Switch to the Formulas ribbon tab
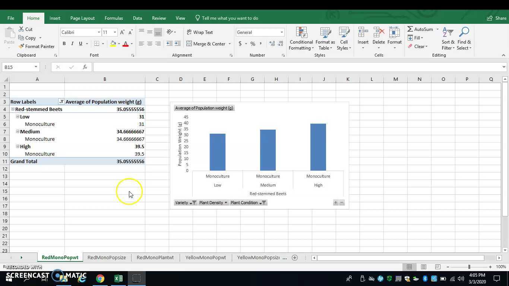 click(x=114, y=18)
